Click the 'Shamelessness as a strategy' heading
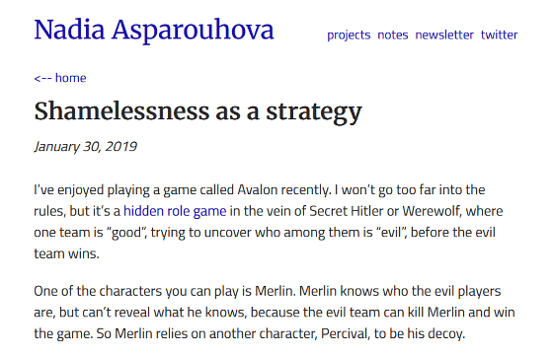This screenshot has height=357, width=553. tap(197, 111)
